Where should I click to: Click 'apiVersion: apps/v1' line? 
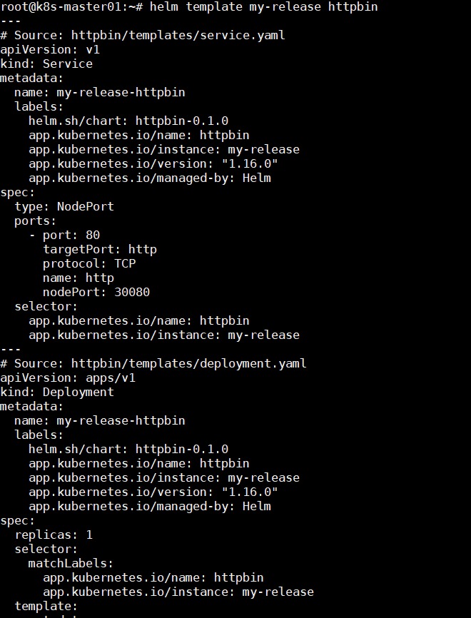pyautogui.click(x=68, y=378)
